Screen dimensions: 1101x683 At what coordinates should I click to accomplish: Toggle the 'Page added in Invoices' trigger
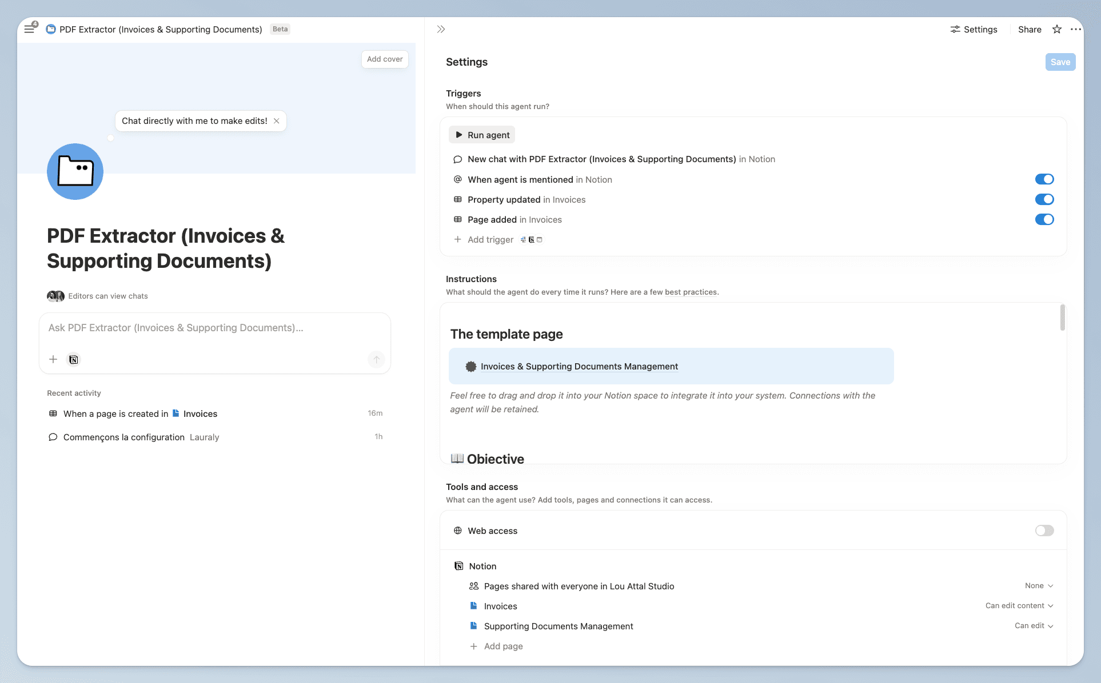(x=1044, y=219)
